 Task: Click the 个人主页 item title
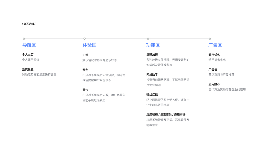pos(28,55)
